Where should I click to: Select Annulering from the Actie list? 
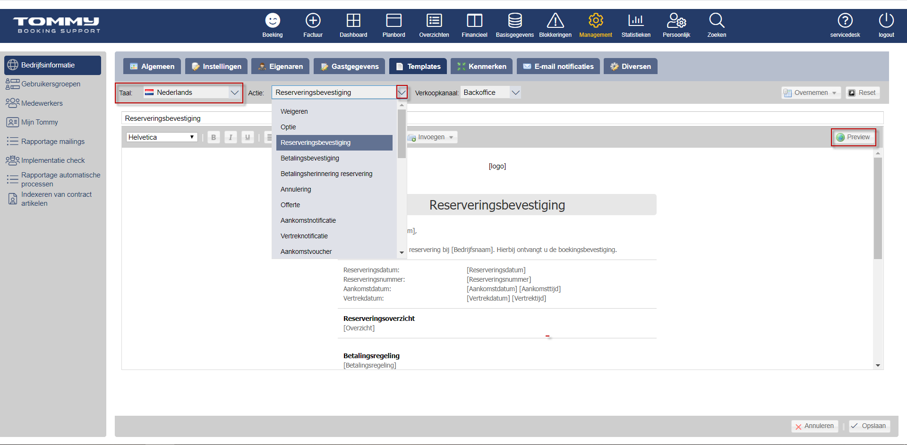(334, 189)
